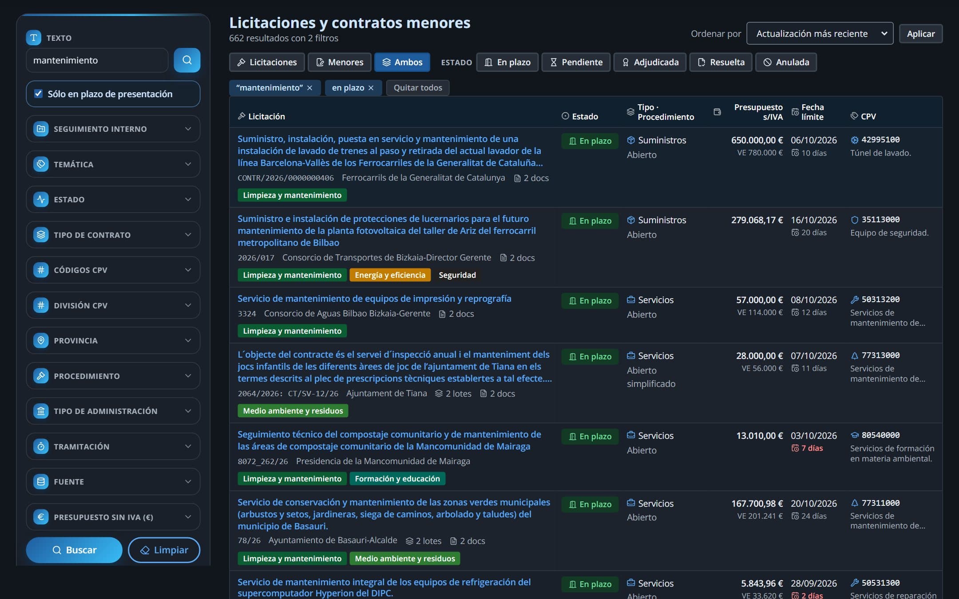Click the Limpiar button
Viewport: 959px width, 599px height.
coord(164,550)
